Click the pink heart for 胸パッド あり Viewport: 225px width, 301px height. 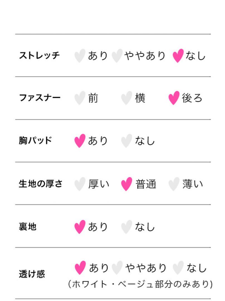coord(80,141)
